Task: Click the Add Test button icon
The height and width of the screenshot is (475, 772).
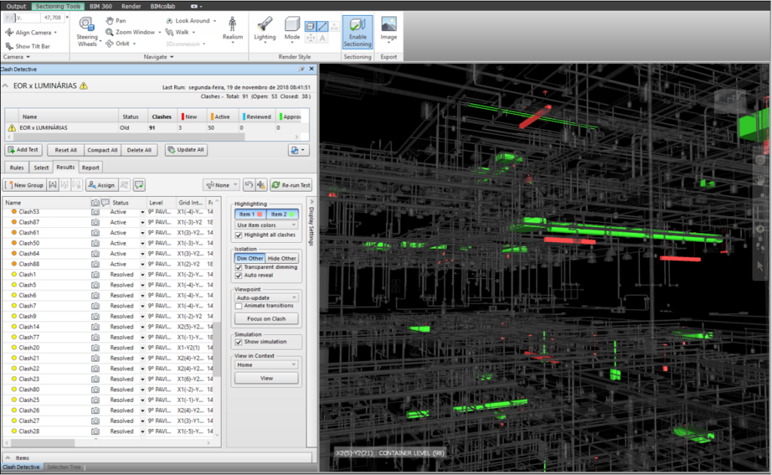Action: pyautogui.click(x=11, y=150)
